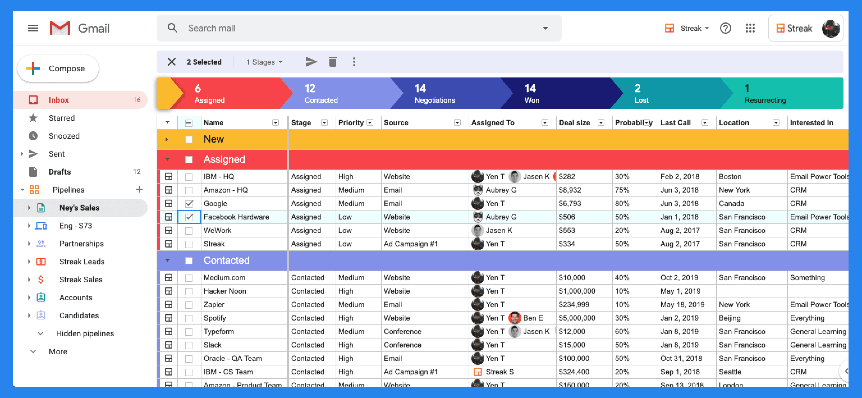Open the Priority column dropdown
This screenshot has height=398, width=862.
(370, 122)
